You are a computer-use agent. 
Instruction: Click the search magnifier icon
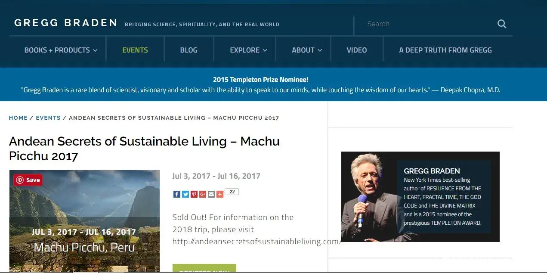pos(502,24)
